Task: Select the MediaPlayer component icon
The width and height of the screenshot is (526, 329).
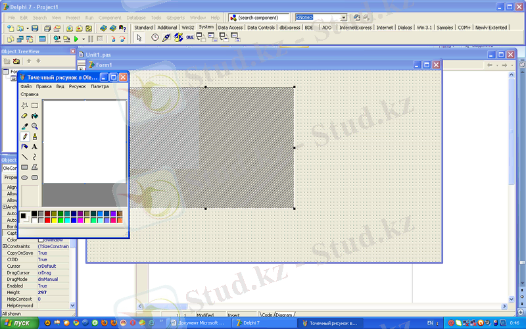Action: 178,38
